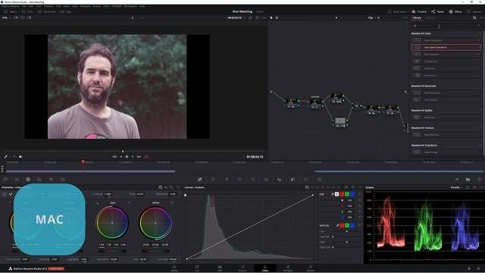Click the node graph zoom slider
Viewport: 485px width, 273px height.
tap(336, 17)
